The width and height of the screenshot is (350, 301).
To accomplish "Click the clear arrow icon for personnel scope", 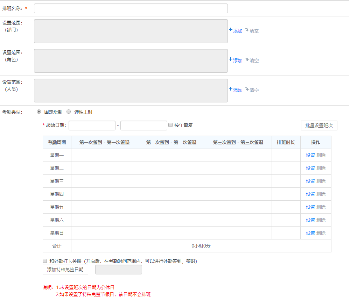I will pyautogui.click(x=247, y=89).
